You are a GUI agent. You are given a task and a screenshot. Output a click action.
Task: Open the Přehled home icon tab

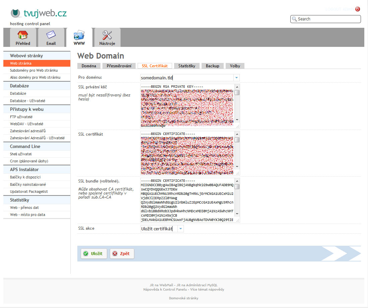click(x=23, y=37)
